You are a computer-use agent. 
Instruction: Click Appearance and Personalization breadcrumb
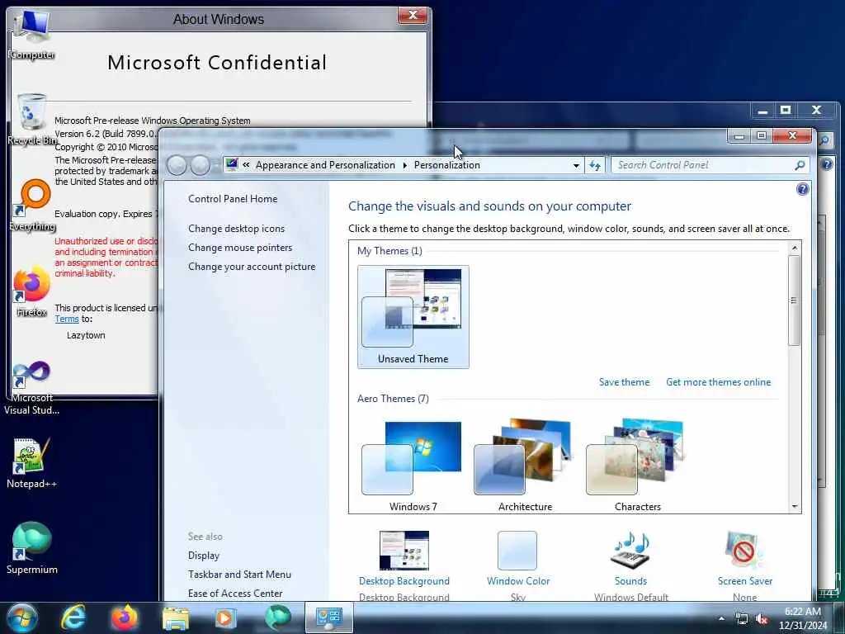[x=325, y=165]
